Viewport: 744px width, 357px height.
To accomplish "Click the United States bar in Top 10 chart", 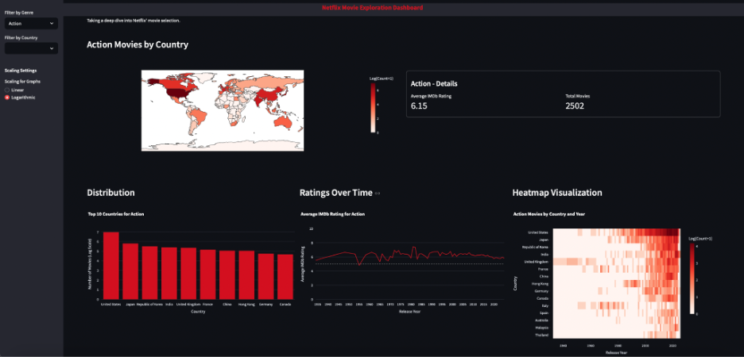I will [x=111, y=266].
